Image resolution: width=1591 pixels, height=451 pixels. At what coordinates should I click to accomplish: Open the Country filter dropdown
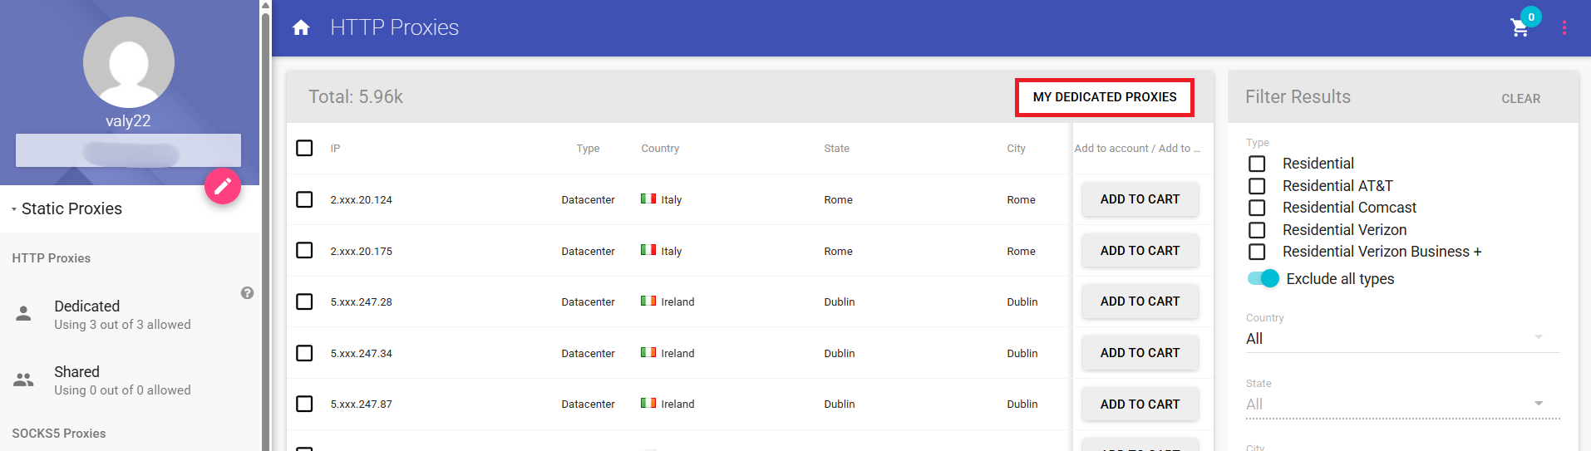1401,338
